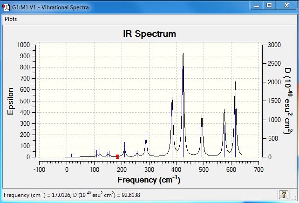Click the IR Spectrum plot title
The height and width of the screenshot is (203, 299).
click(x=149, y=34)
